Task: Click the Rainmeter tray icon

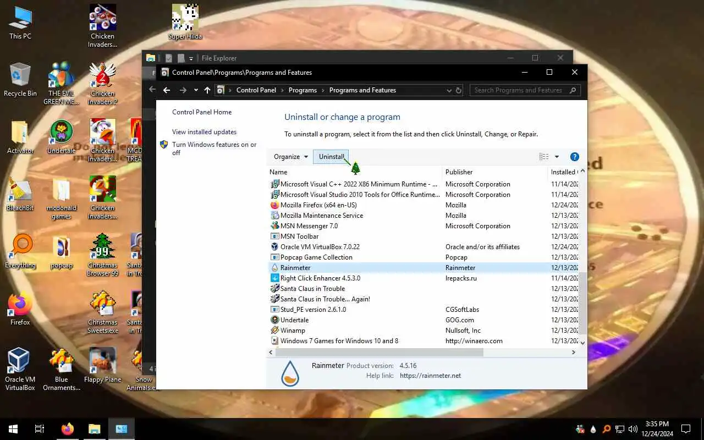Action: pyautogui.click(x=593, y=429)
